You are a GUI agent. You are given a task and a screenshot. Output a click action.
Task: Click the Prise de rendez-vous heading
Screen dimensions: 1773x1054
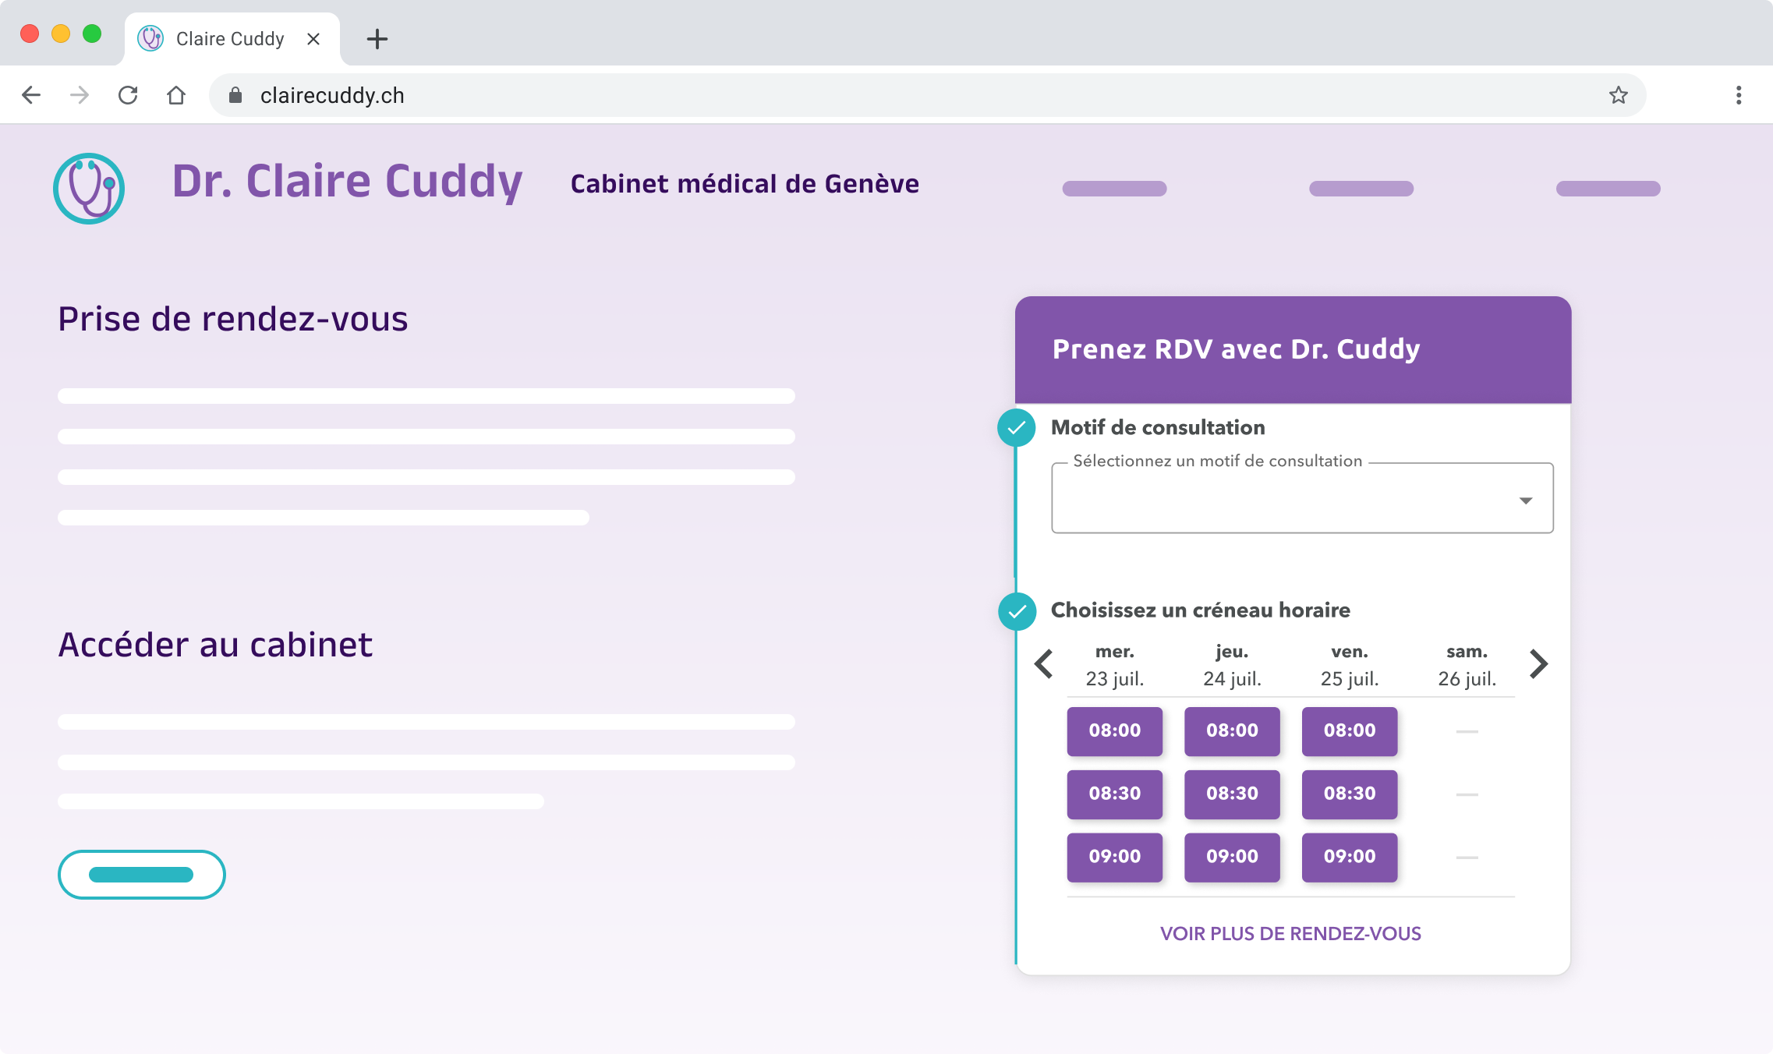(x=233, y=319)
